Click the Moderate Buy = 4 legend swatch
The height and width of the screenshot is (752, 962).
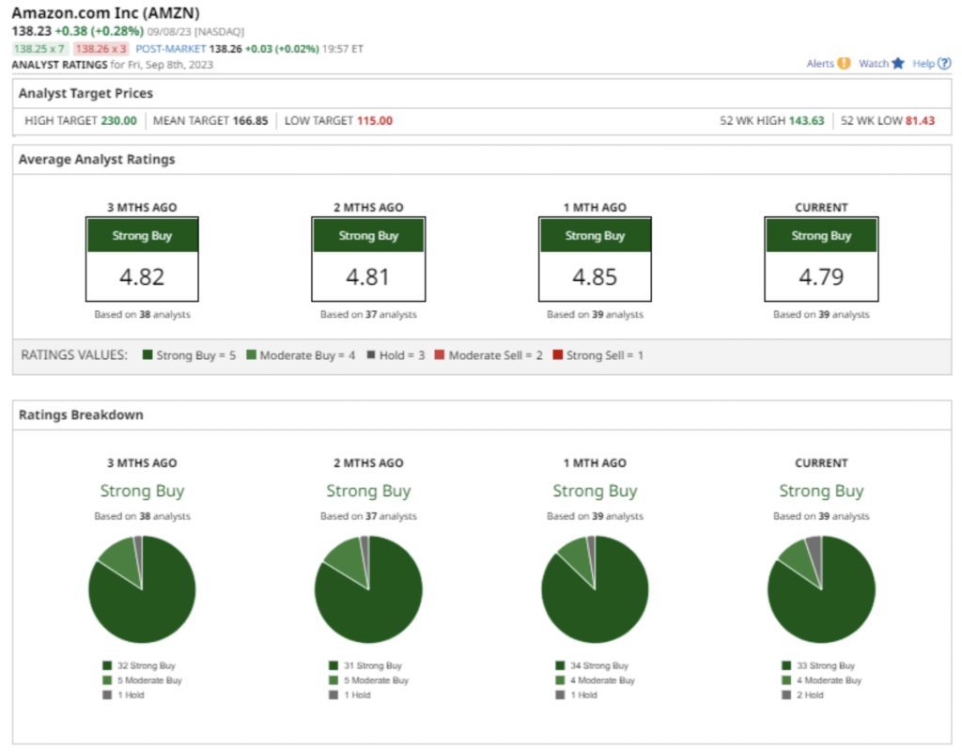[x=251, y=354]
